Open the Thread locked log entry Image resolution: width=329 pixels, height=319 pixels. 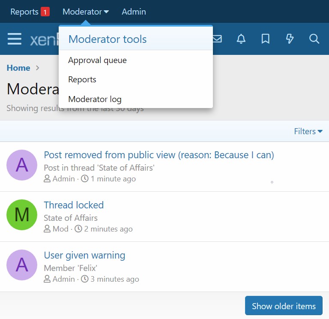coord(74,205)
